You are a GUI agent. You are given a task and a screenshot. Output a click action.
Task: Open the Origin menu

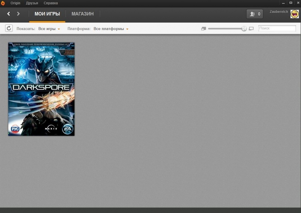click(15, 3)
